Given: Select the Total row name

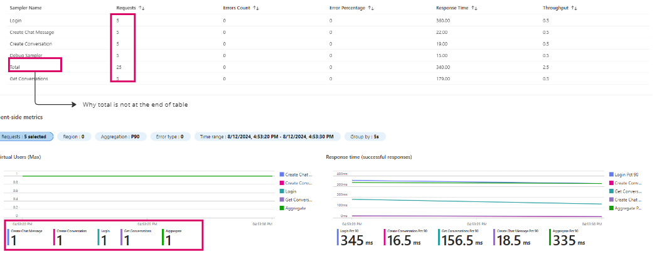Looking at the screenshot, I should pyautogui.click(x=14, y=67).
